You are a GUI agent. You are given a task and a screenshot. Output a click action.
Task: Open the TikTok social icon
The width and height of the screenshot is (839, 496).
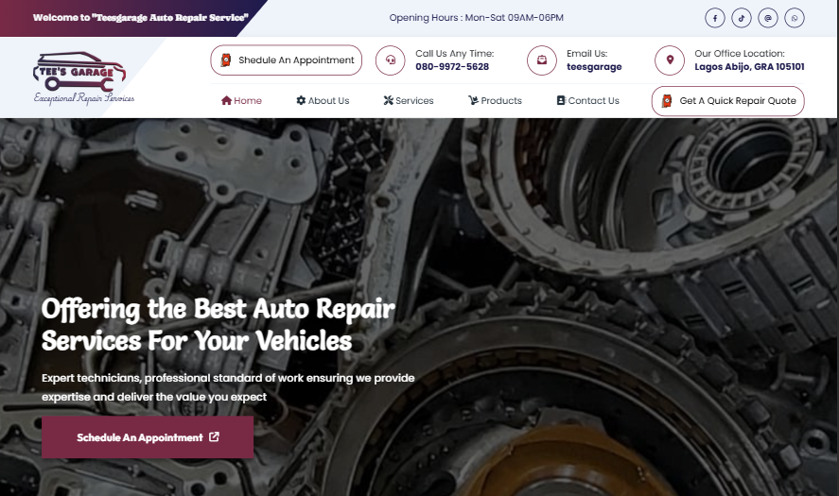point(742,18)
